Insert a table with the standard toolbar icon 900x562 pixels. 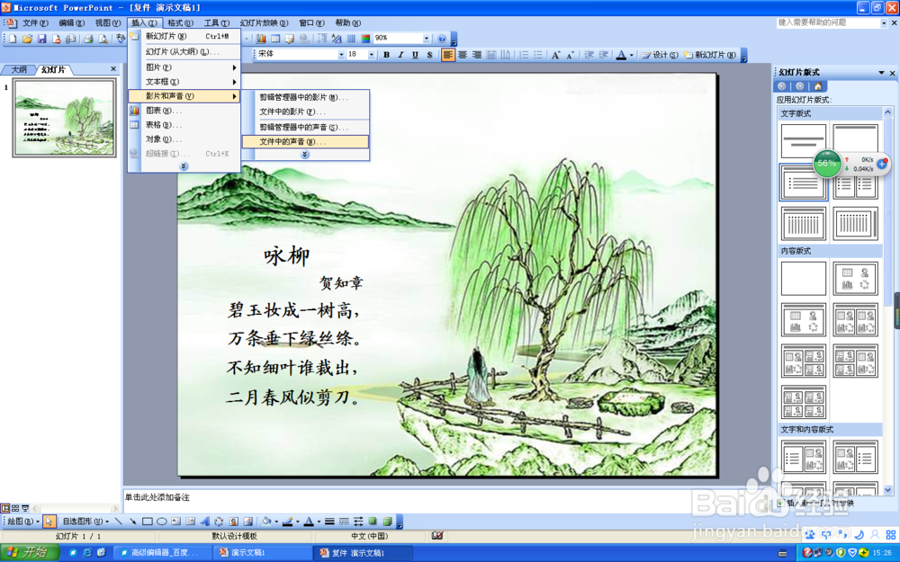tap(275, 37)
